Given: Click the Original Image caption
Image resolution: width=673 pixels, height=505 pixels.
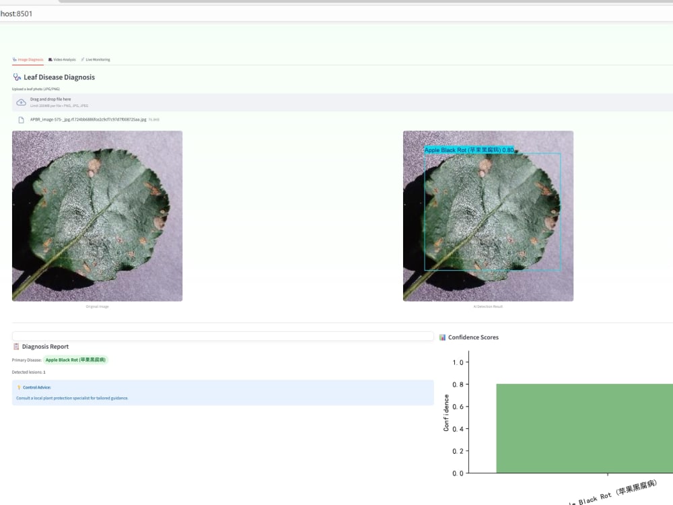Looking at the screenshot, I should pos(98,306).
